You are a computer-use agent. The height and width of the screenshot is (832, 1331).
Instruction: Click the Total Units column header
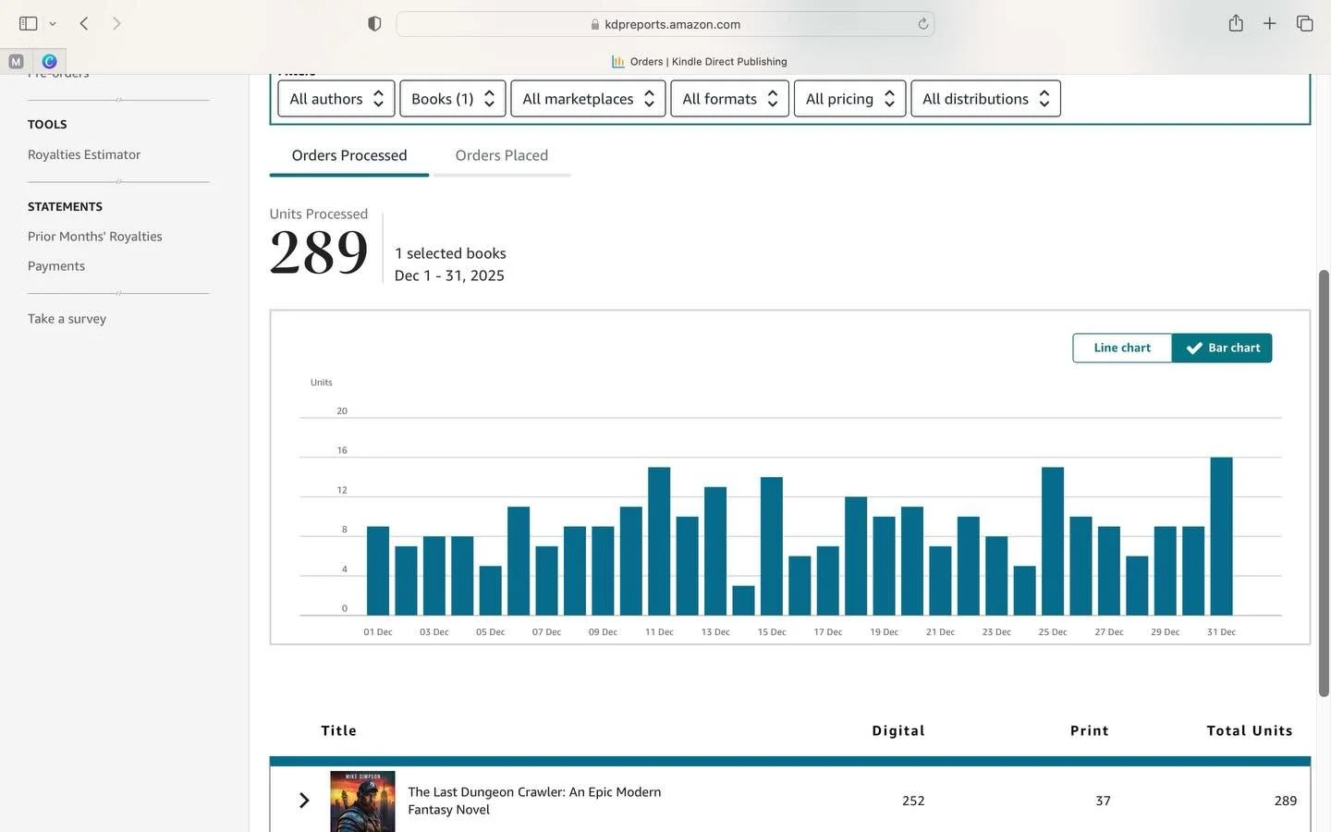pos(1250,730)
